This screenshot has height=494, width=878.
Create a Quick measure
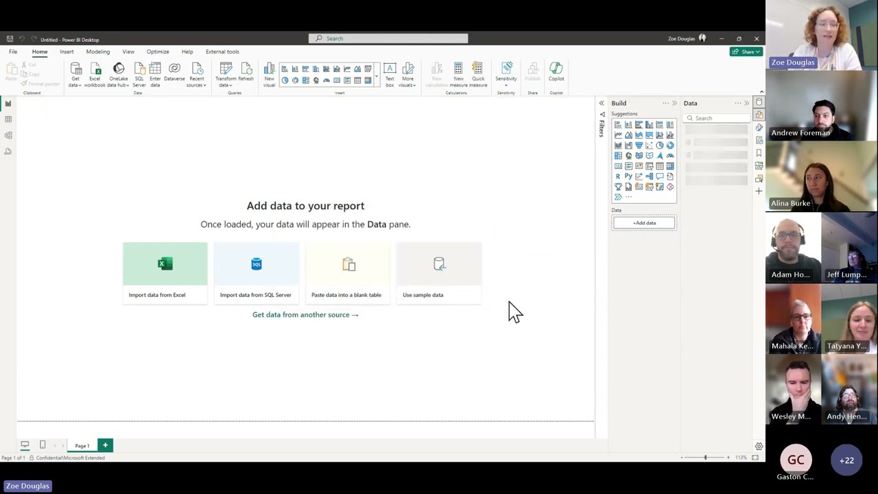pos(478,74)
